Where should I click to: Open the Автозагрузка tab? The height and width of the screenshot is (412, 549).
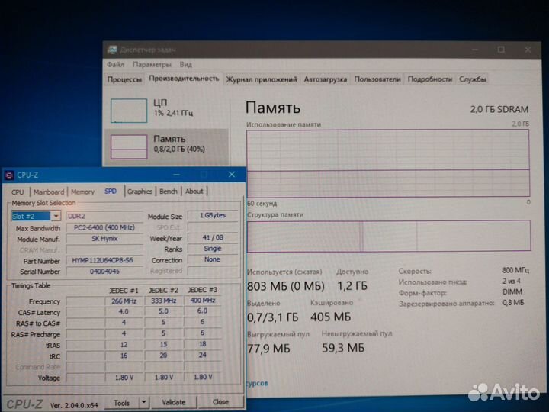(x=326, y=79)
